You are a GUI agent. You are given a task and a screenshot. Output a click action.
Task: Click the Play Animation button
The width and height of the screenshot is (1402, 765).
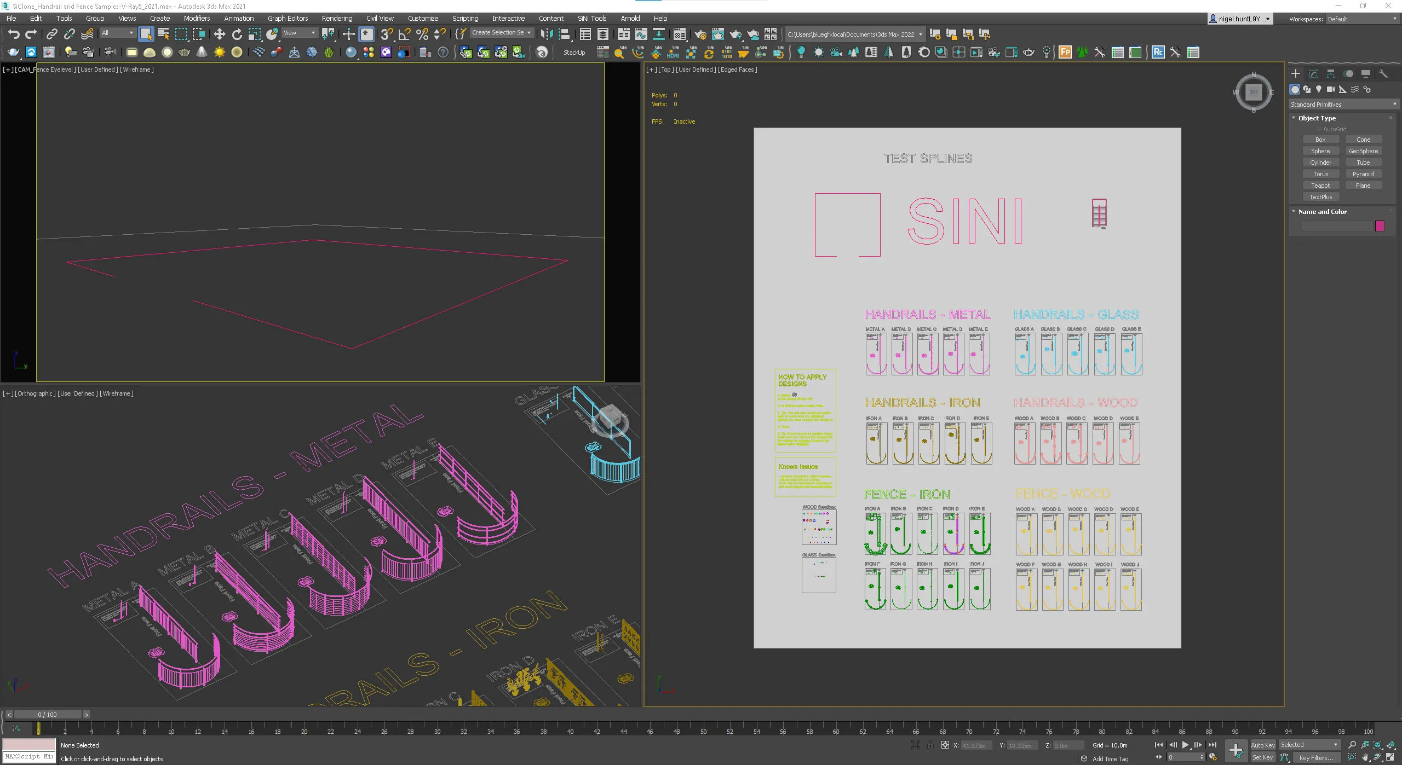click(1185, 745)
